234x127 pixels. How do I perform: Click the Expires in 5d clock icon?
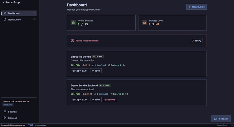point(111,94)
